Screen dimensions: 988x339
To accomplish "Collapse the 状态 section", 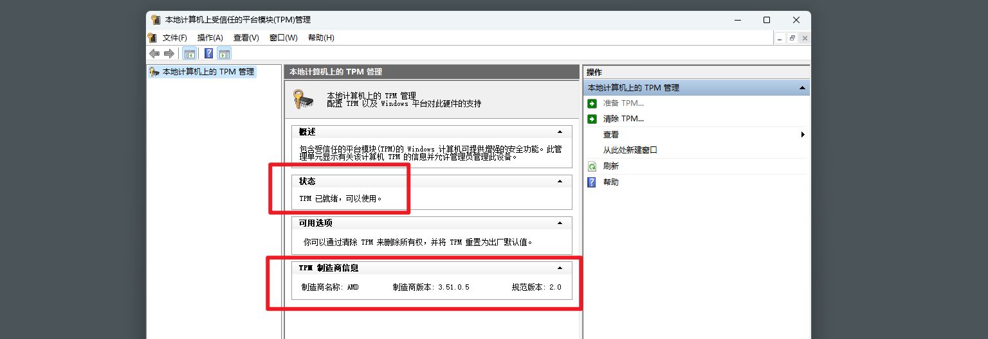I will 560,181.
